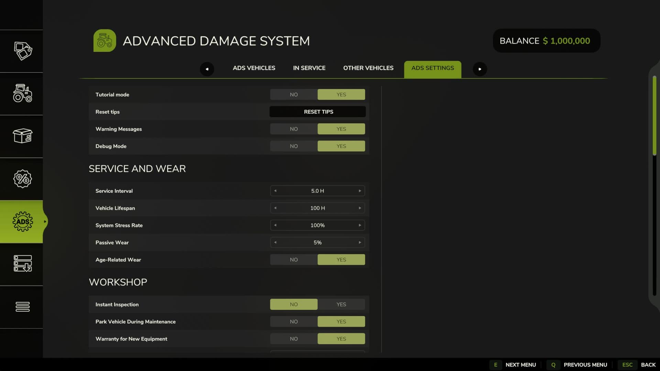
Task: Click the green tractor header icon
Action: point(104,41)
